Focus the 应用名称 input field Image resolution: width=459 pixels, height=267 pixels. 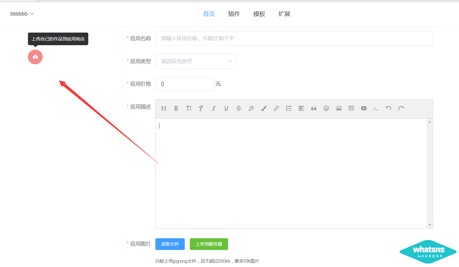point(294,38)
